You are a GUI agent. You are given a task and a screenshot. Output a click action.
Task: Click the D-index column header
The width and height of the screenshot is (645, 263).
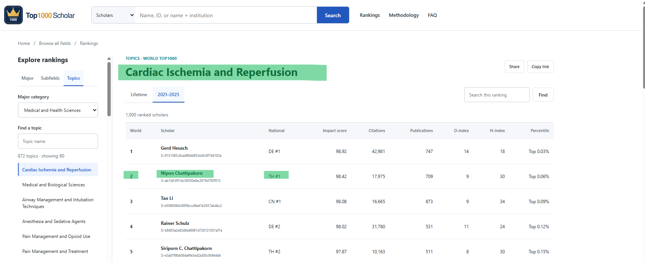[x=461, y=131]
